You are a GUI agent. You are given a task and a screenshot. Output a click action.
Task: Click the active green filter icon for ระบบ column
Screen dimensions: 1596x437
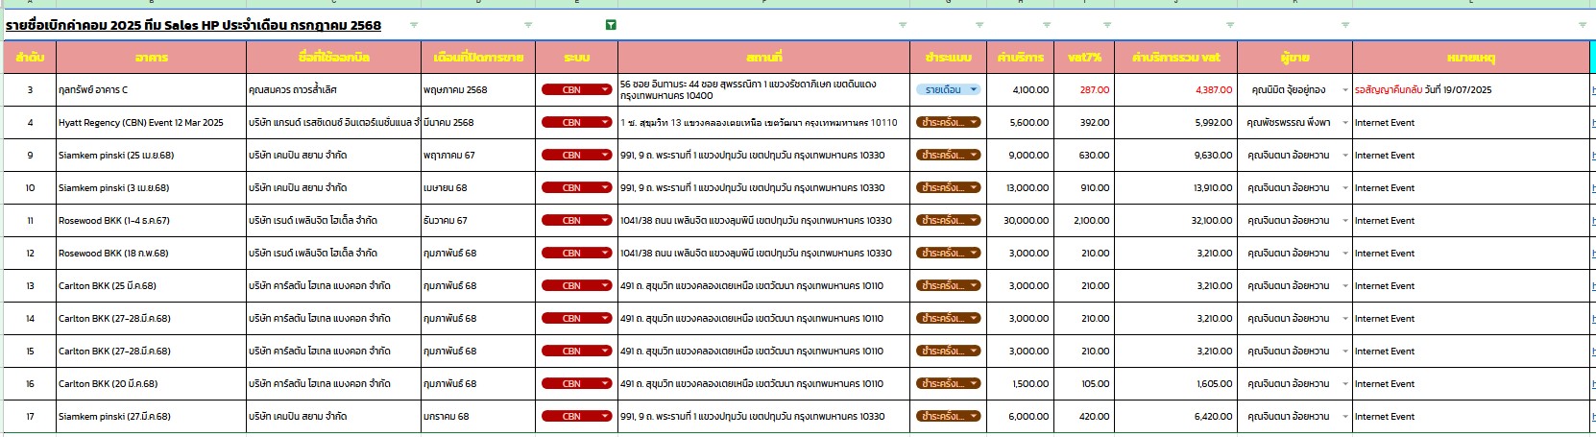coord(611,25)
